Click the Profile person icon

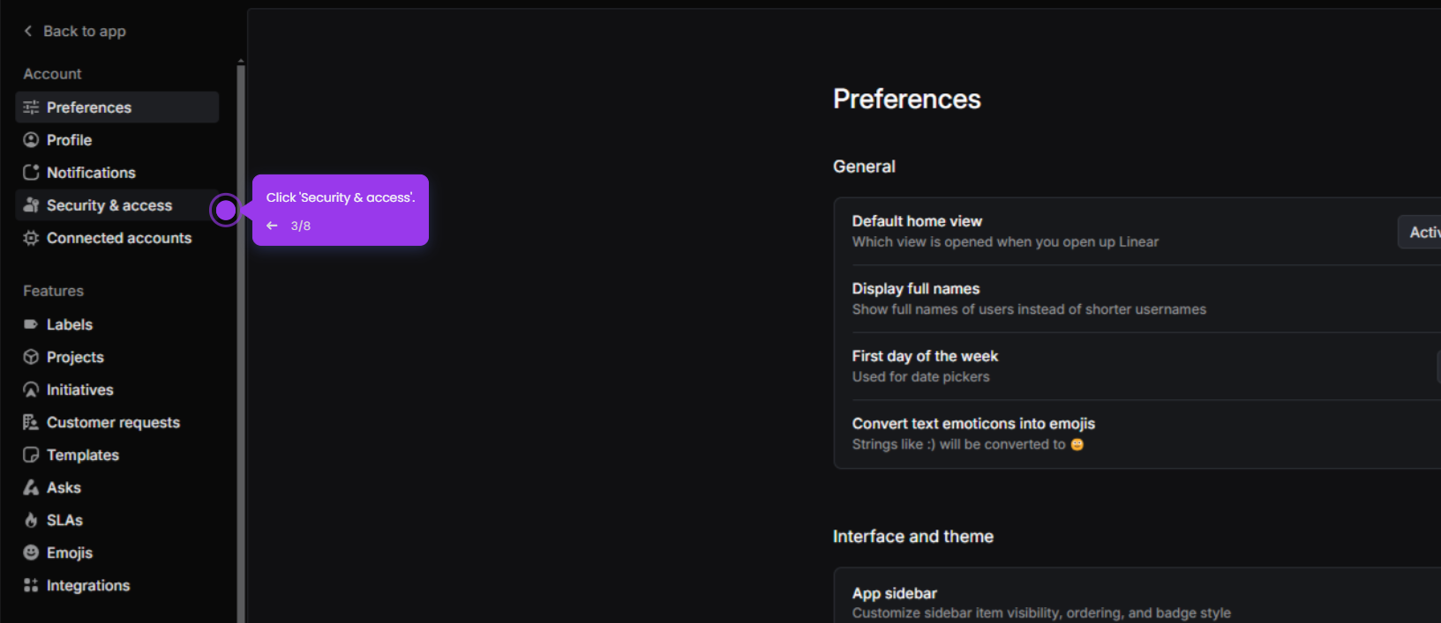point(31,140)
